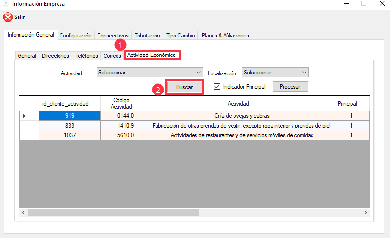This screenshot has height=238, width=390.
Task: Toggle the Indicador Principal checkbox
Action: [x=218, y=87]
